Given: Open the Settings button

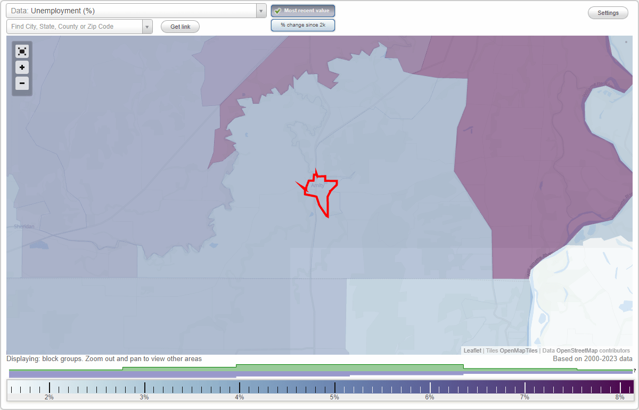Looking at the screenshot, I should point(608,12).
